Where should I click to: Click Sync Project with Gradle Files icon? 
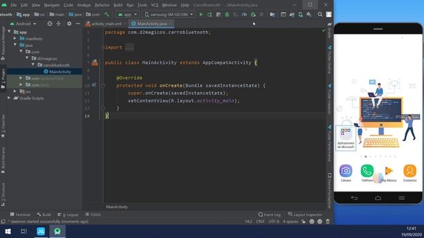[291, 15]
